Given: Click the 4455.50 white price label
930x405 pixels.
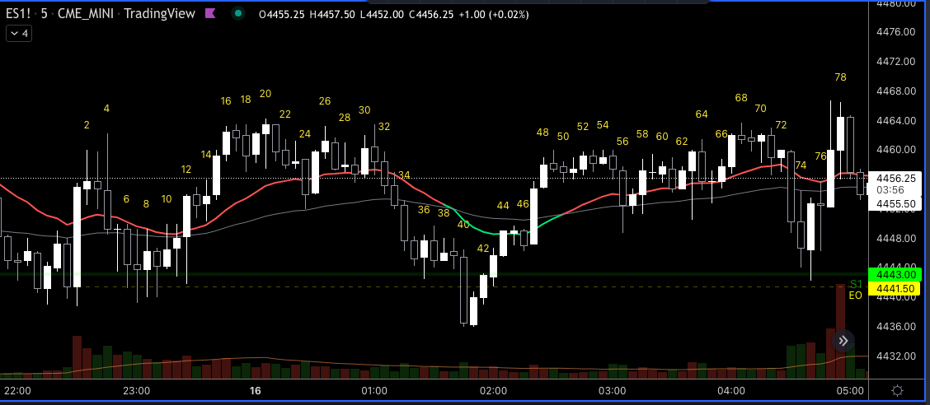Looking at the screenshot, I should [894, 203].
